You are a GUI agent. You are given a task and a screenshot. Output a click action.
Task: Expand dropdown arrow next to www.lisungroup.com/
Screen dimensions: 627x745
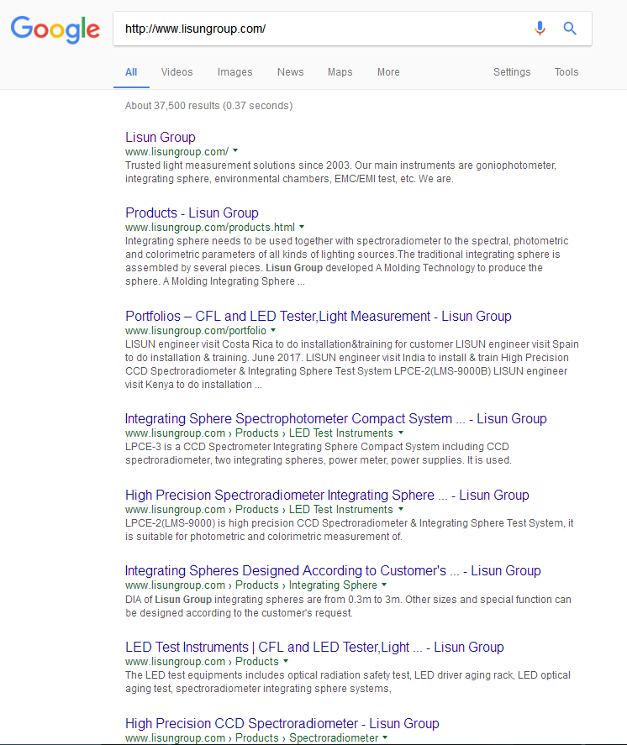point(235,150)
